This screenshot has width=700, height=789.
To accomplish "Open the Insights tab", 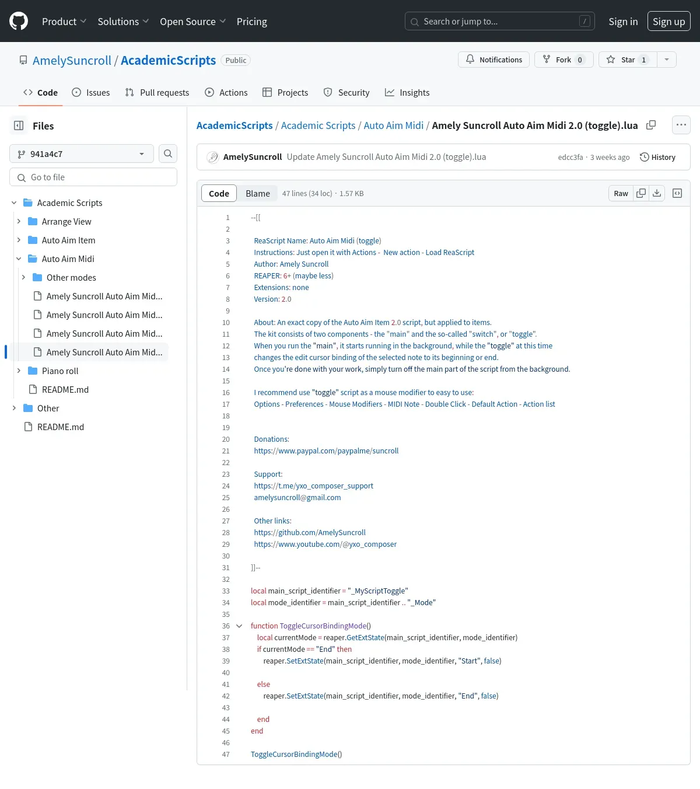I will coord(407,92).
